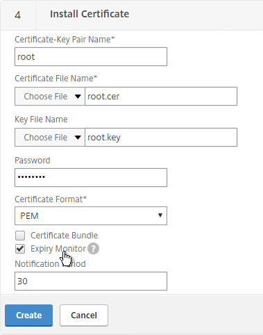
Task: Click the Cancel button
Action: click(84, 316)
